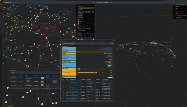
Task: Toggle the Unload on arrival option
Action: pyautogui.click(x=108, y=61)
